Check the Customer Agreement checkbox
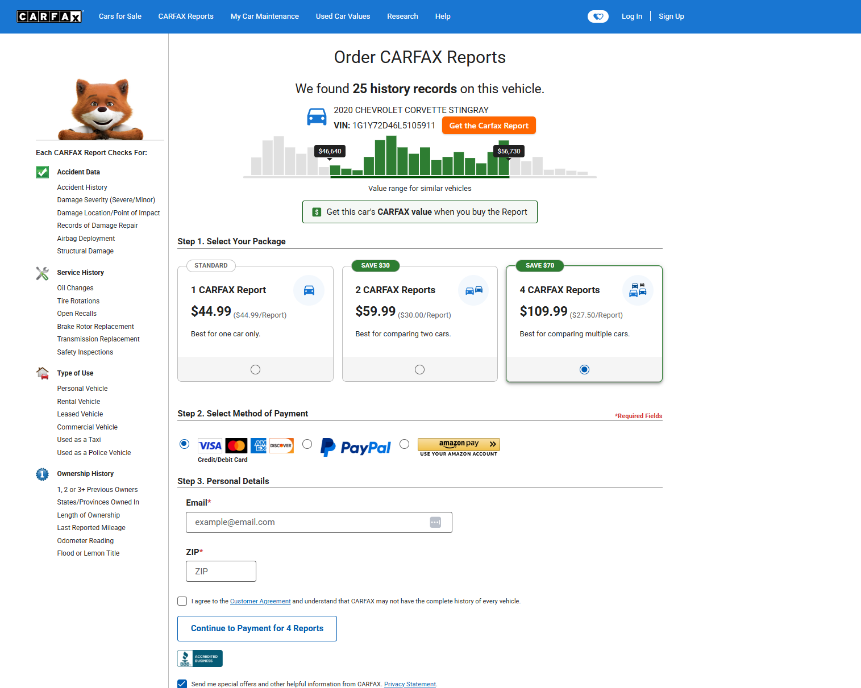 pos(182,601)
